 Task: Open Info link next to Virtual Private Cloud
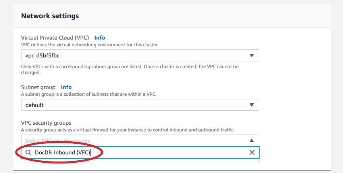pos(100,38)
